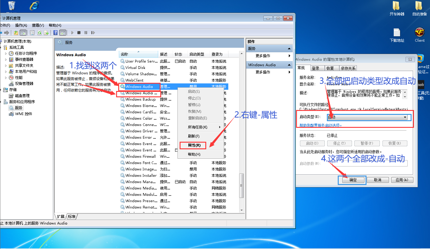Image resolution: width=430 pixels, height=249 pixels.
Task: Click the 启动(S) service button
Action: [312, 143]
